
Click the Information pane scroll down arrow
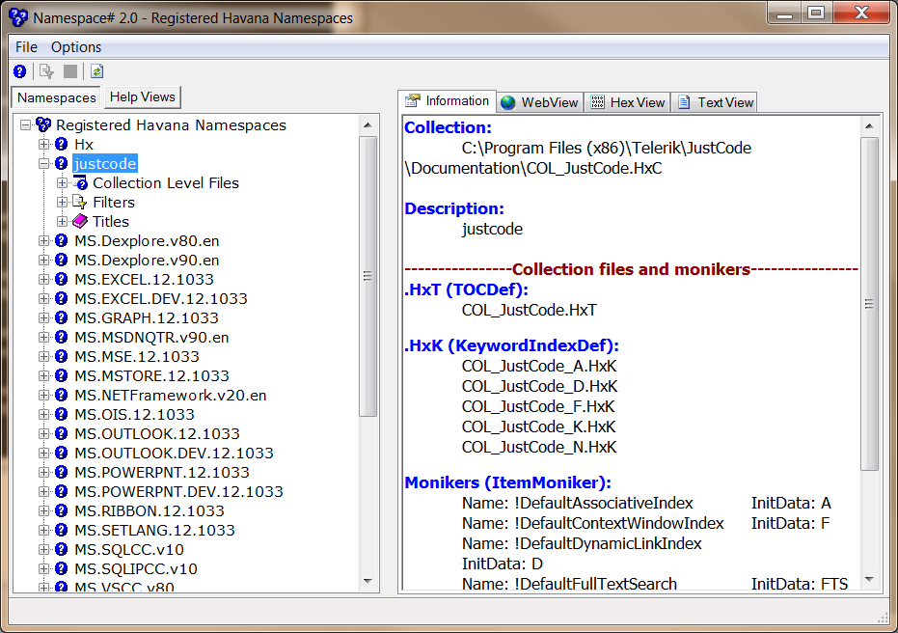click(869, 580)
